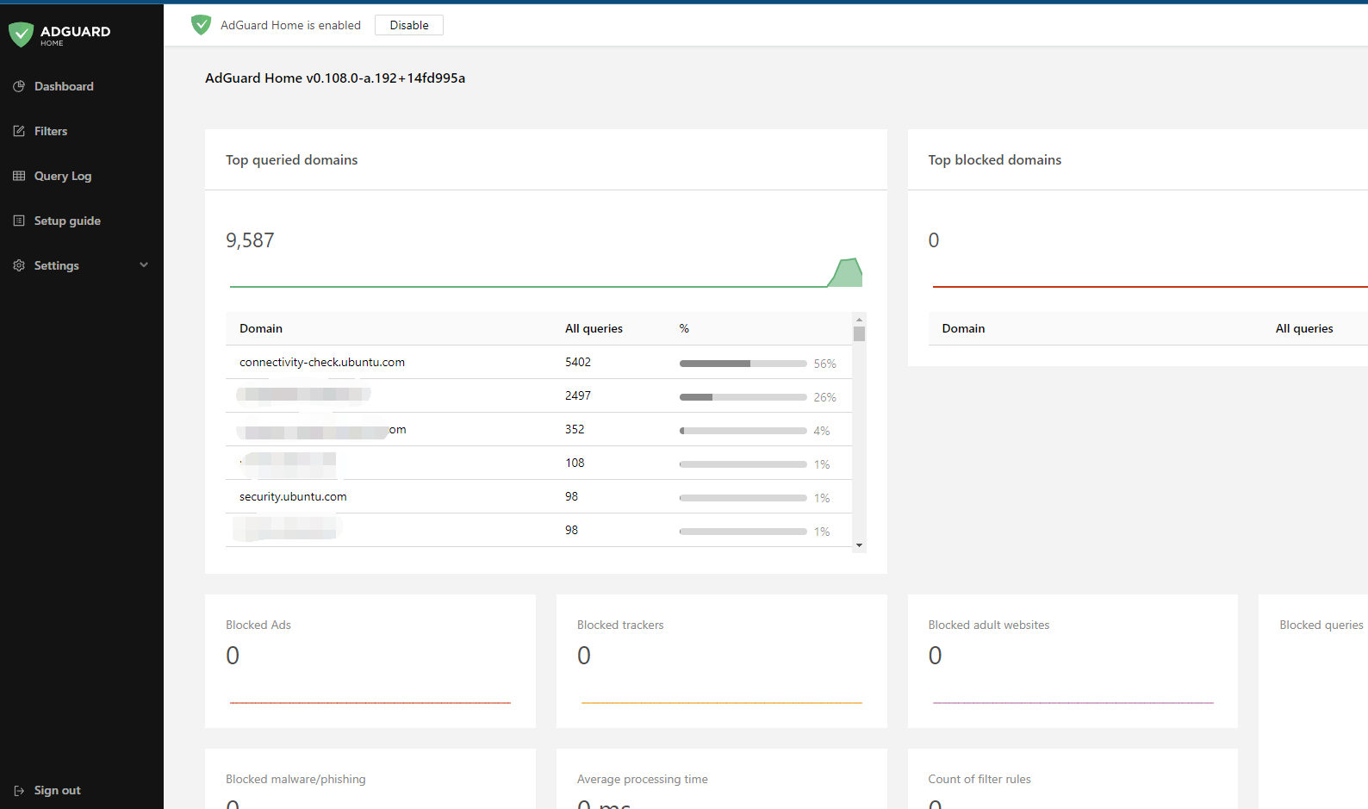1368x809 pixels.
Task: Click the Blocked trackers card title
Action: [x=620, y=625]
